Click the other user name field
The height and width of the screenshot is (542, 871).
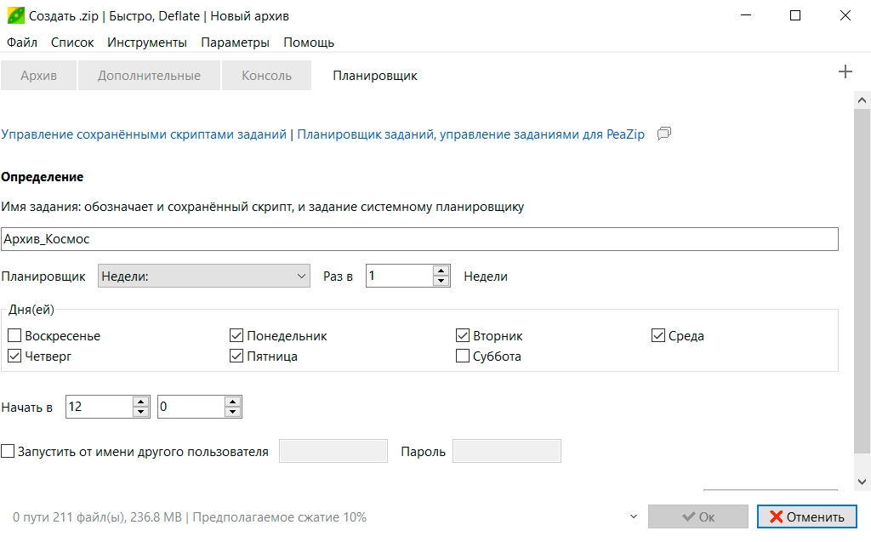(333, 451)
